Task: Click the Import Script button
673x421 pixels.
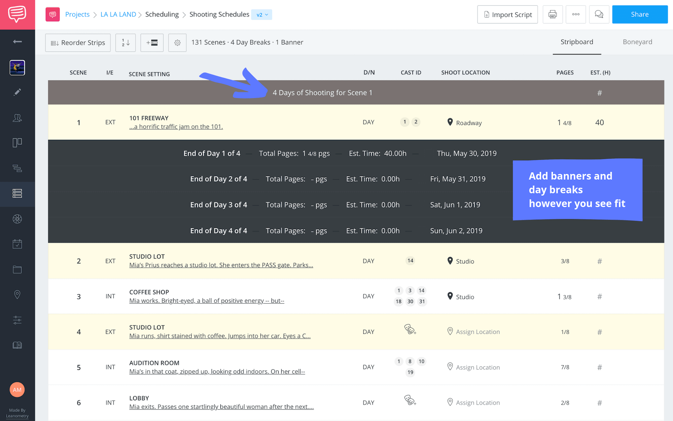Action: (507, 14)
